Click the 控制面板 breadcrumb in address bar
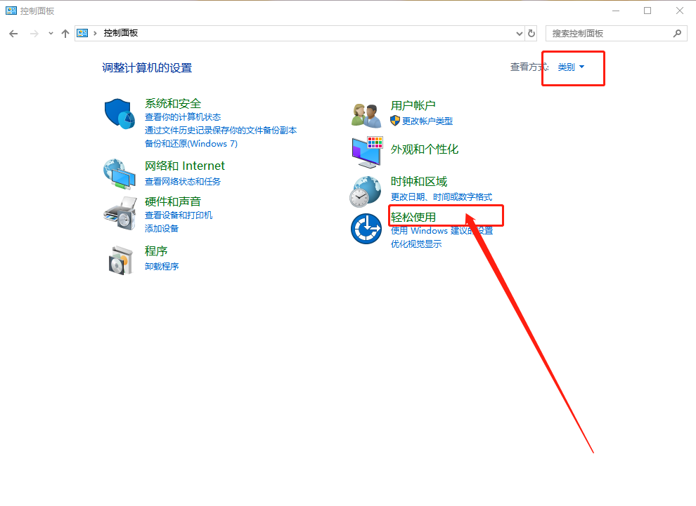This screenshot has width=696, height=506. coord(120,33)
